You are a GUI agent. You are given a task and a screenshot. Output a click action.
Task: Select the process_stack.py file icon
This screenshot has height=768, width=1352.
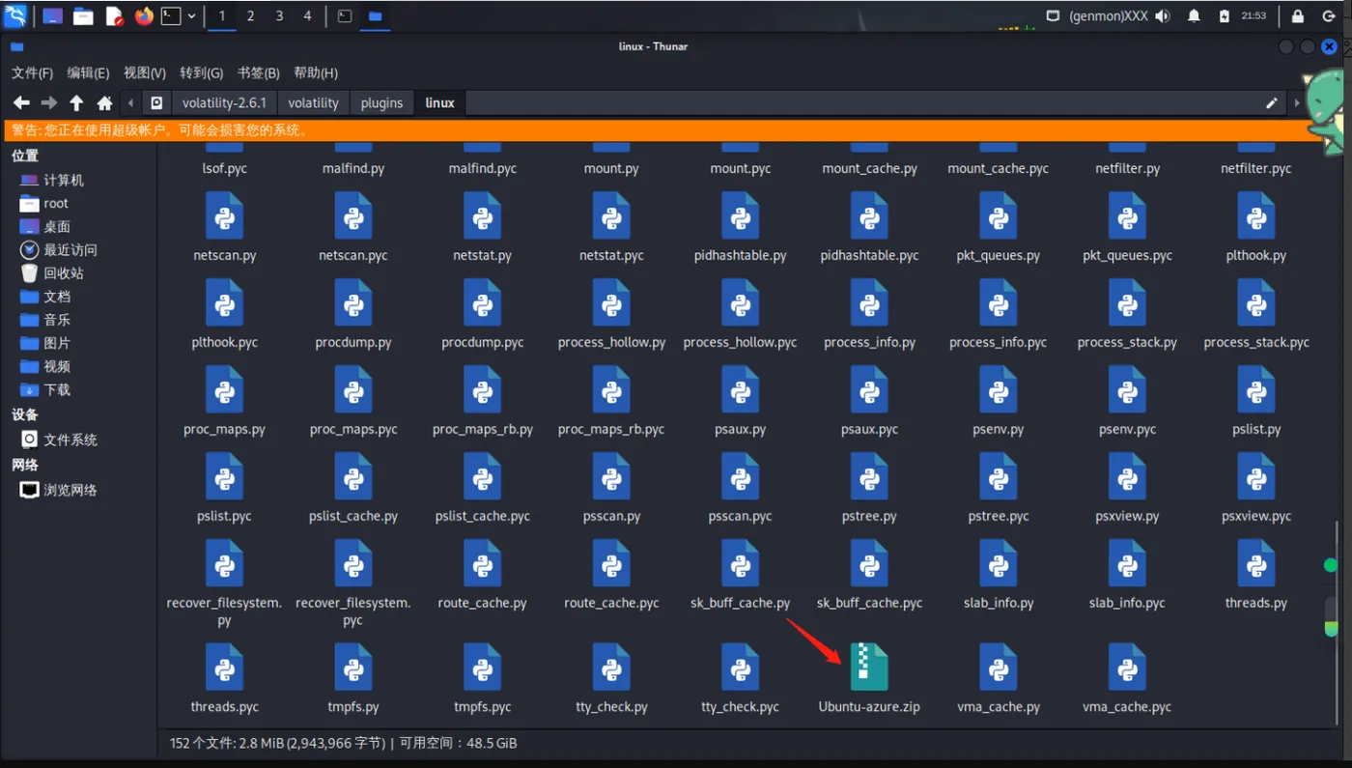coord(1127,302)
